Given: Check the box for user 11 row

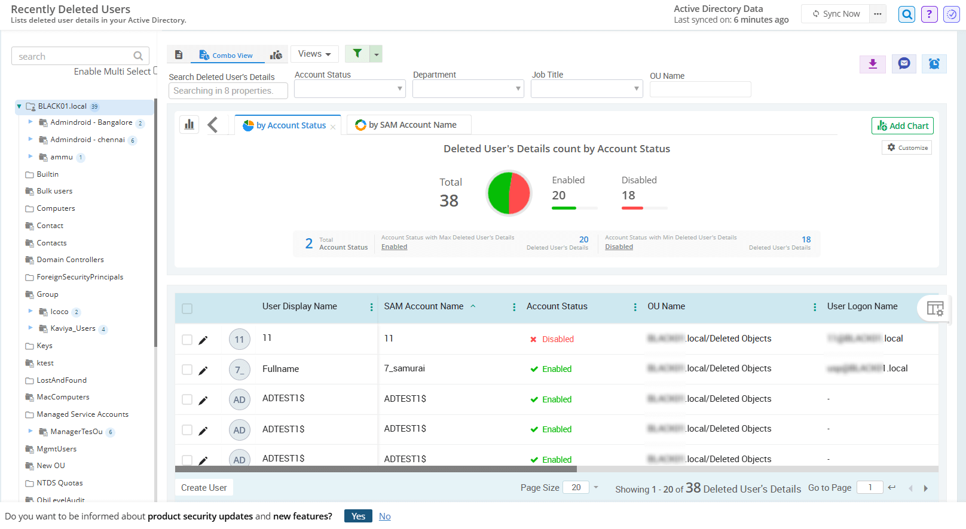Looking at the screenshot, I should tap(187, 340).
